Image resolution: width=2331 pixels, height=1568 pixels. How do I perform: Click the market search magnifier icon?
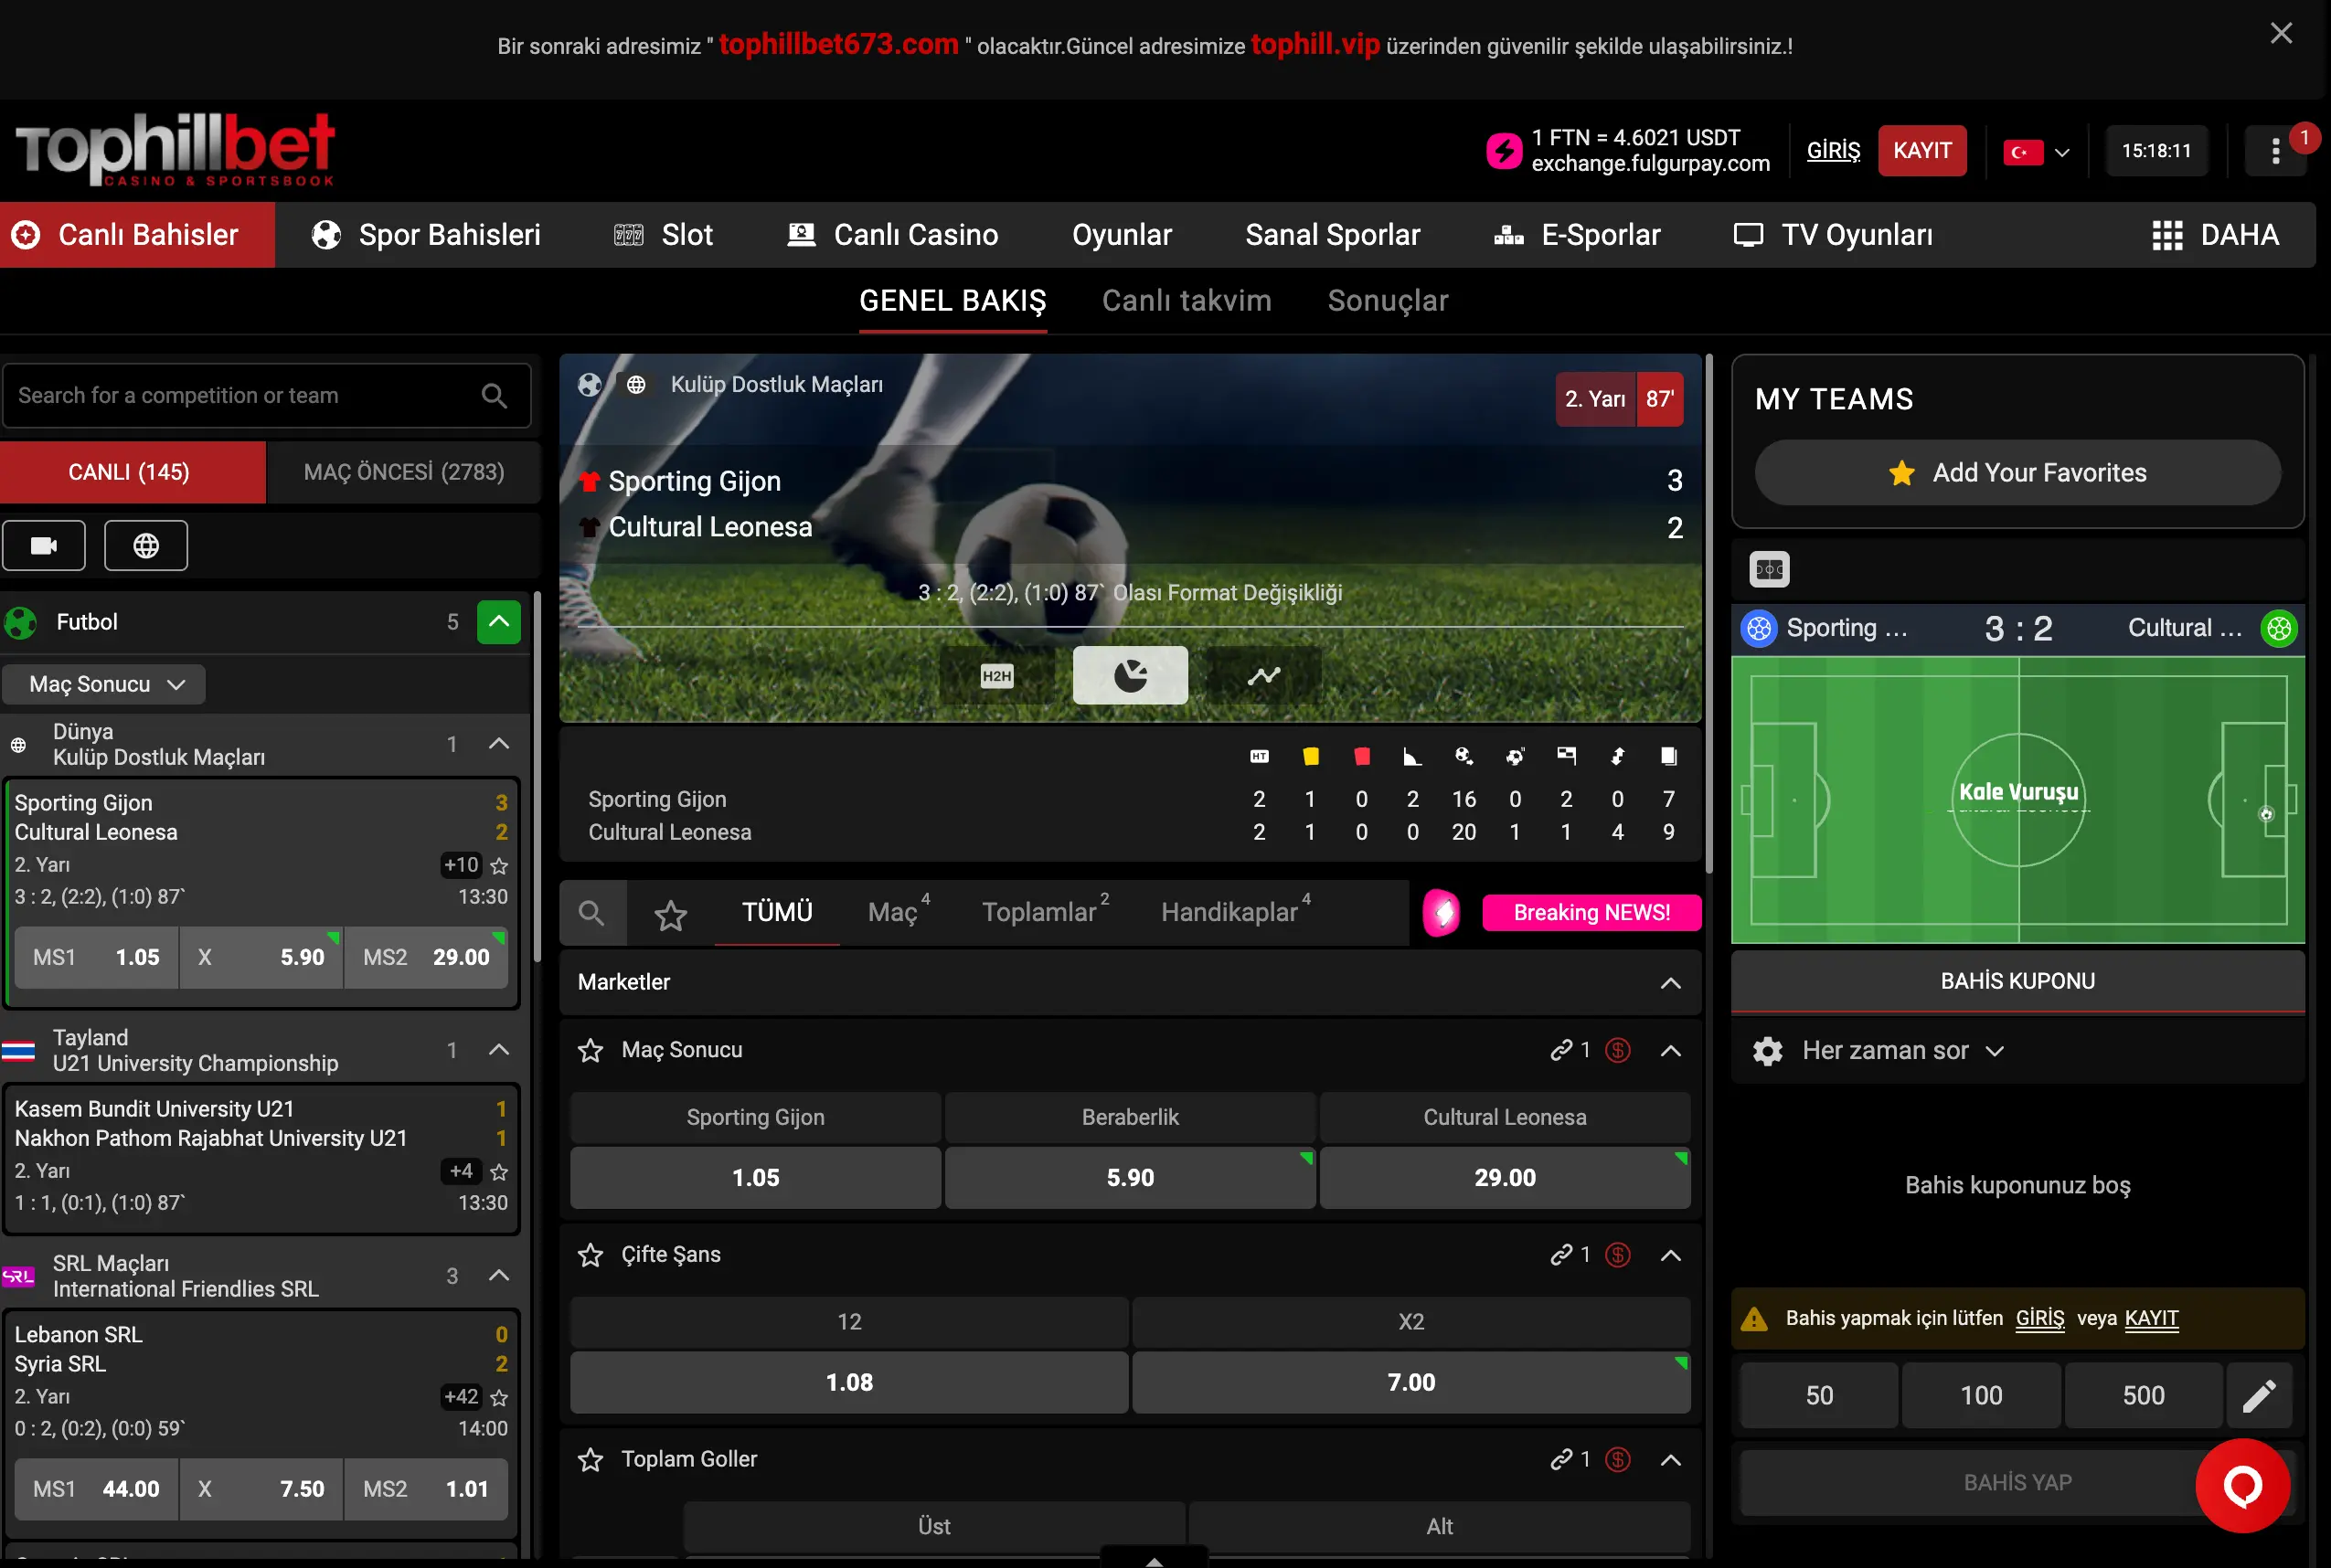pos(591,913)
